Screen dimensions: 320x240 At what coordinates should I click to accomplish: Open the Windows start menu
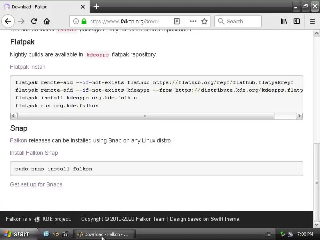tap(19, 234)
